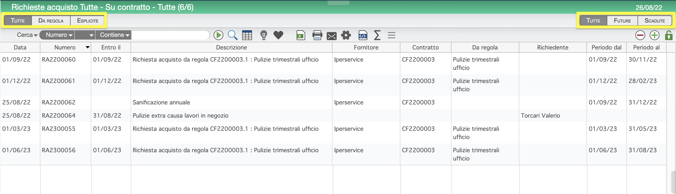Click into the search text field
Viewport: 676px width, 194px height.
click(170, 35)
